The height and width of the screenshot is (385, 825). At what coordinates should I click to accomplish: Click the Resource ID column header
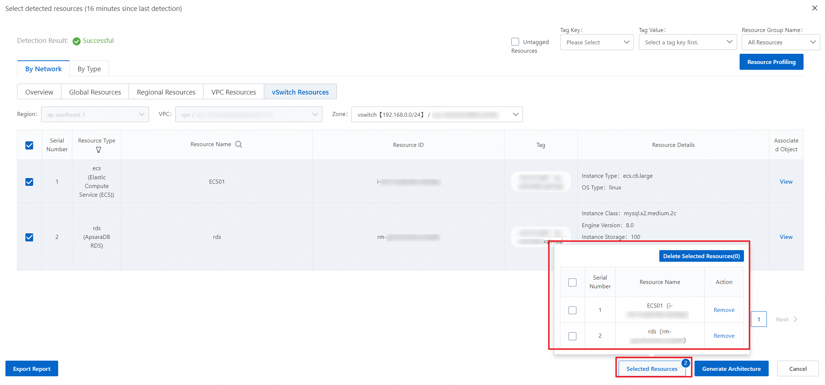(408, 145)
